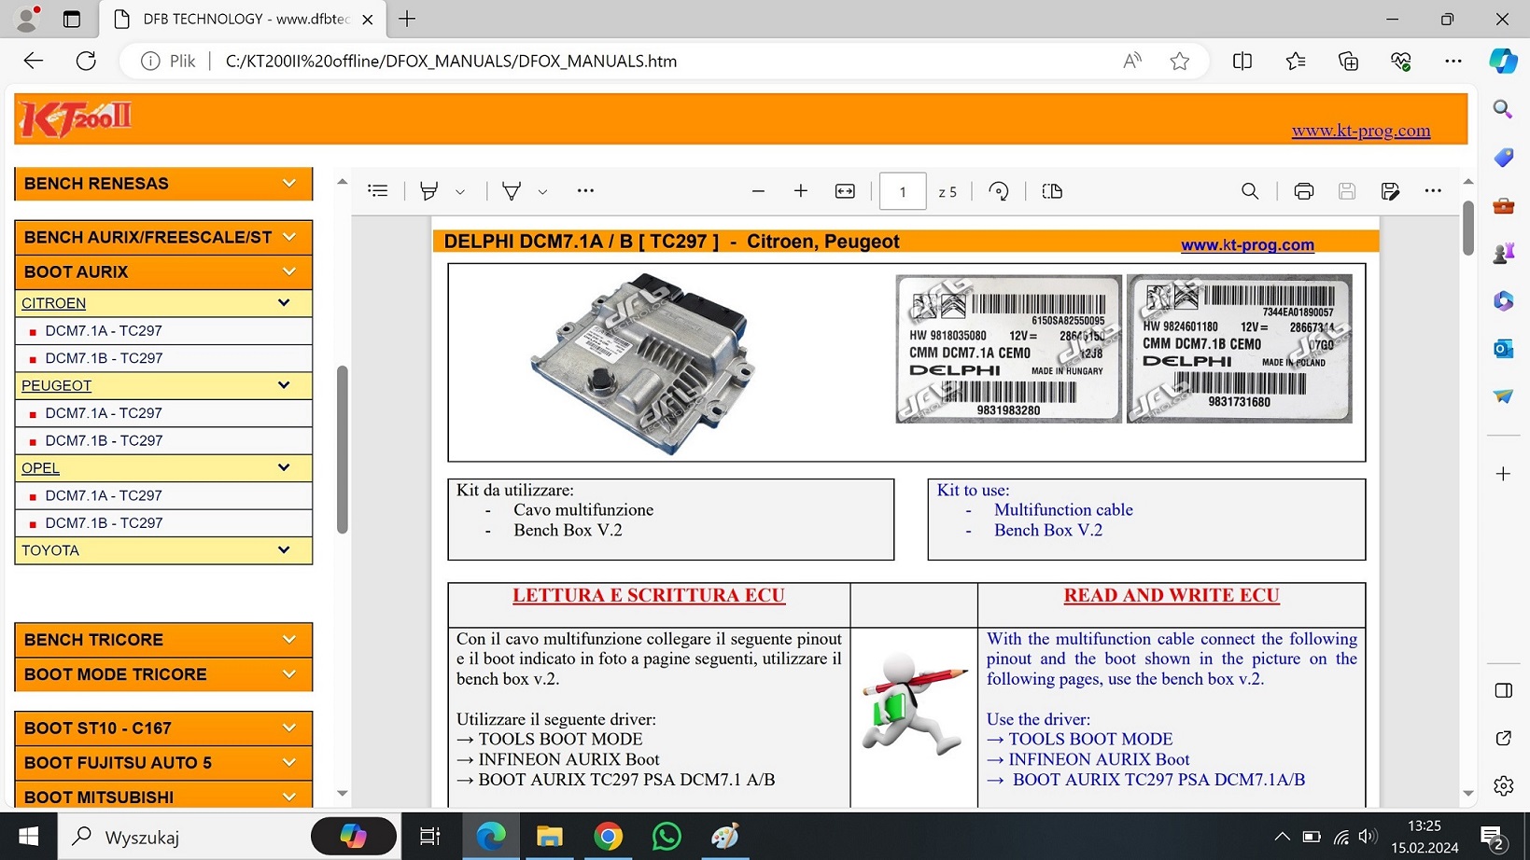Click the OPEL brand link
The height and width of the screenshot is (860, 1530).
pyautogui.click(x=40, y=468)
